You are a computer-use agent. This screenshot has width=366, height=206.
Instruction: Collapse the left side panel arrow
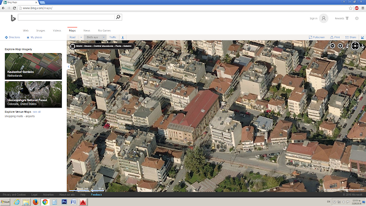pyautogui.click(x=69, y=66)
